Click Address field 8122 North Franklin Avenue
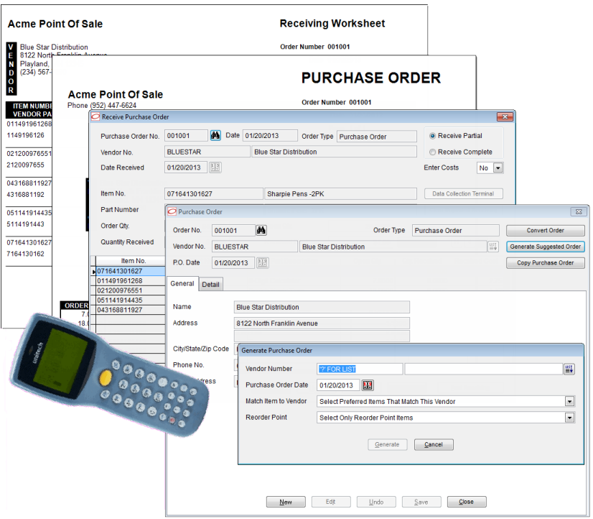 [322, 323]
